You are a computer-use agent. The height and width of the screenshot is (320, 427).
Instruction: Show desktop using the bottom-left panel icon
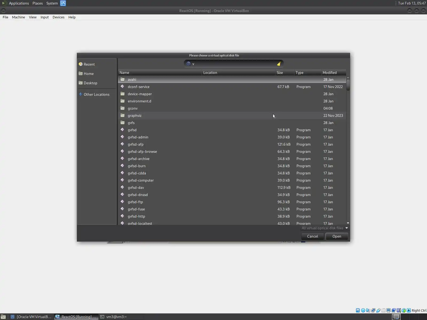3,317
